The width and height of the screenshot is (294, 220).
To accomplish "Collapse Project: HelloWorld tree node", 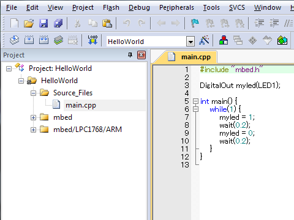I will click(9, 68).
